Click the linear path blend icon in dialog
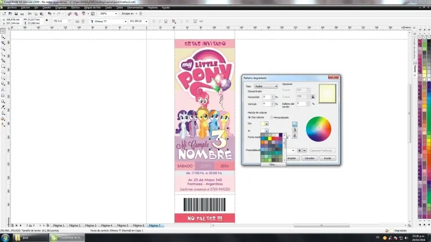Viewport: 431px width, 242px height. click(x=295, y=124)
